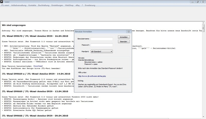Expand the Mandant dropdown
The image size is (206, 119).
click(x=102, y=51)
